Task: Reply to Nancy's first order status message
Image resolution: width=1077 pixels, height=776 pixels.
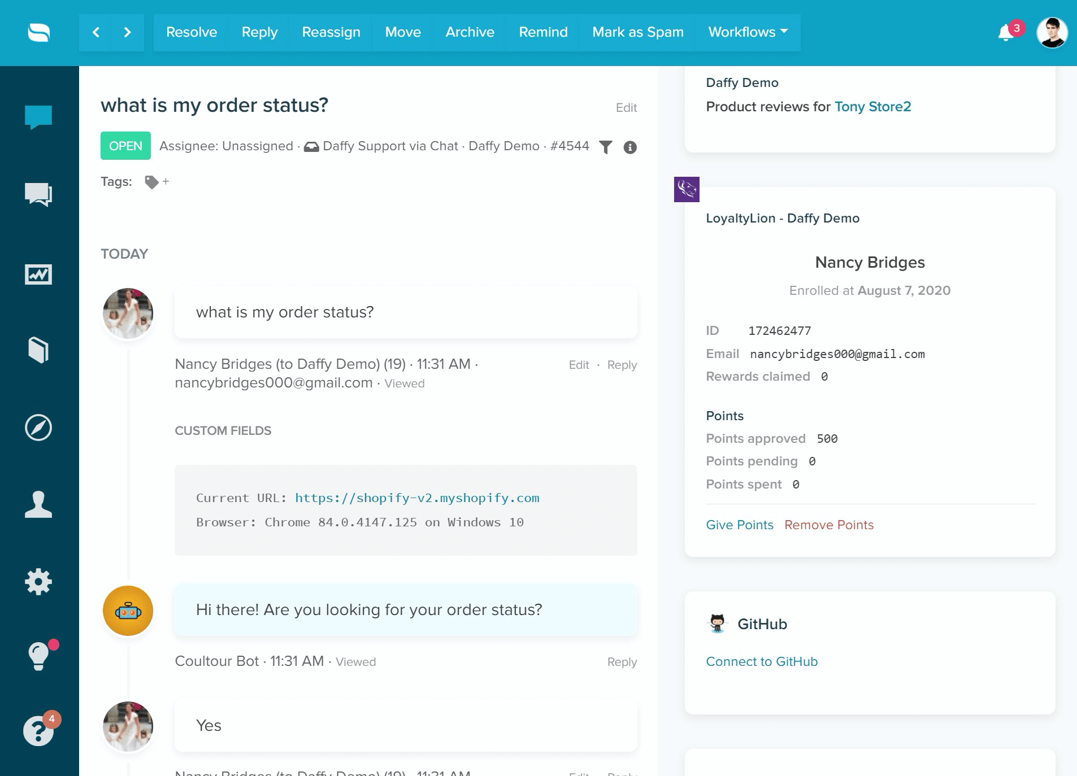Action: [622, 365]
